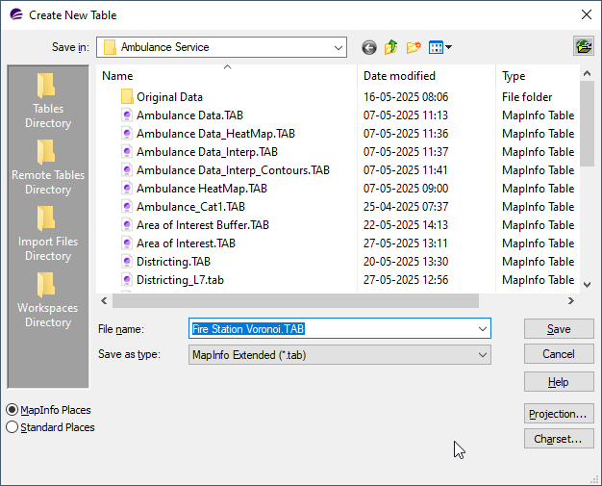Create a new folder
The width and height of the screenshot is (602, 486).
(414, 47)
